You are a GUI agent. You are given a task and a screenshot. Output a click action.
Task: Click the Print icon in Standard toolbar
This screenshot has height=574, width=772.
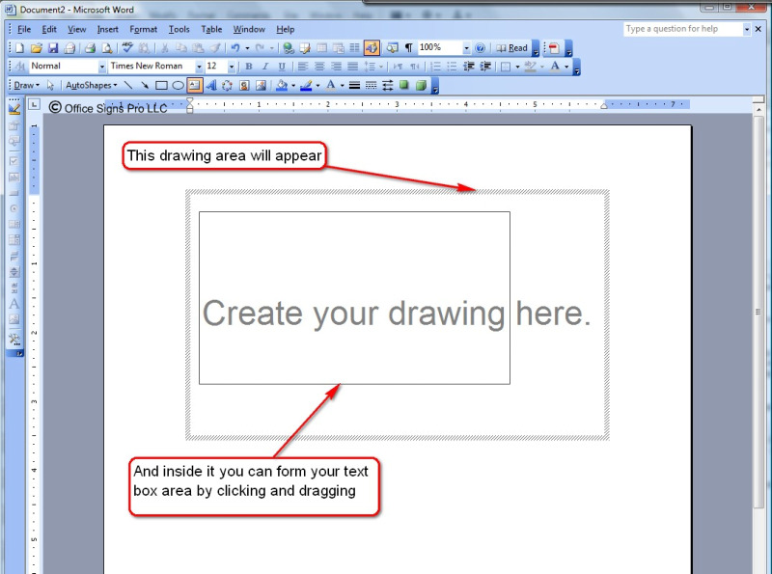tap(89, 47)
